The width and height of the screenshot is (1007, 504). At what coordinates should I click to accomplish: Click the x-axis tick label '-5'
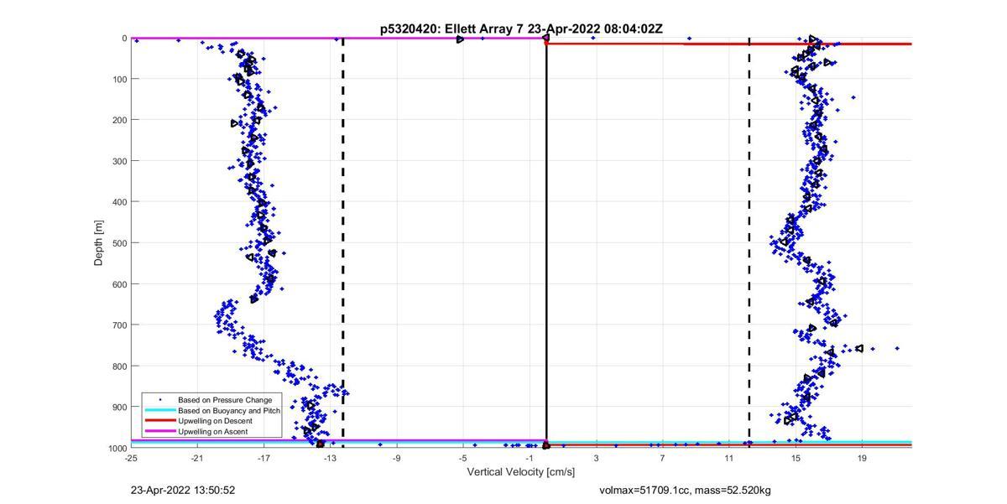tap(462, 459)
